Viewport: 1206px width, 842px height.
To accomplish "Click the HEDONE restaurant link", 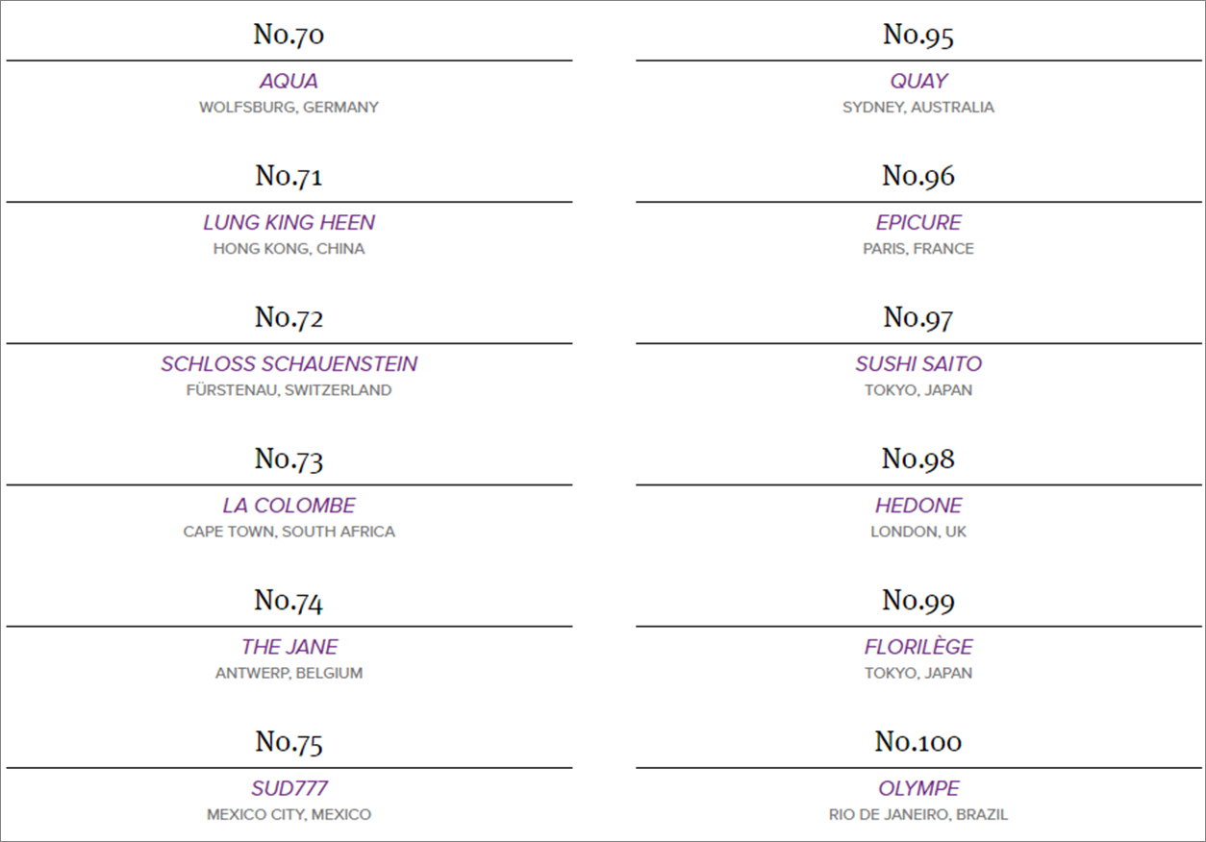I will coord(918,506).
